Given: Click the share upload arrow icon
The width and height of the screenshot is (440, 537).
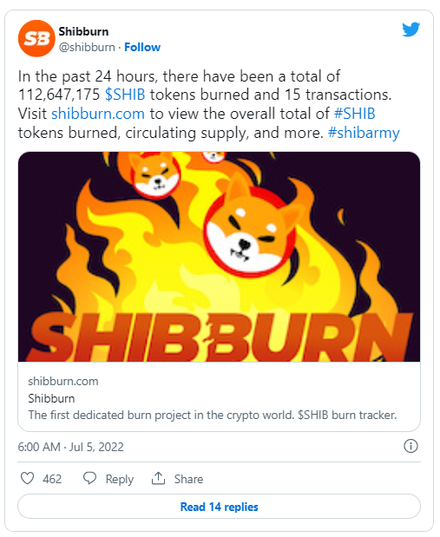Looking at the screenshot, I should coord(158,478).
